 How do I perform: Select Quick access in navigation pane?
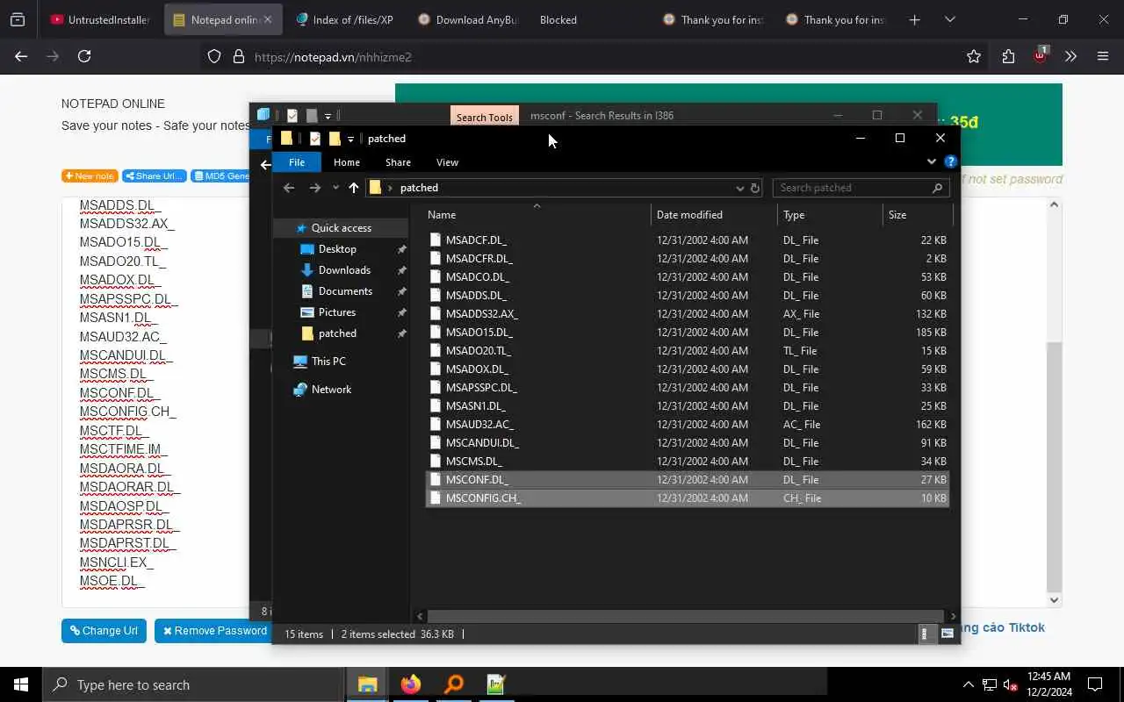click(x=341, y=228)
